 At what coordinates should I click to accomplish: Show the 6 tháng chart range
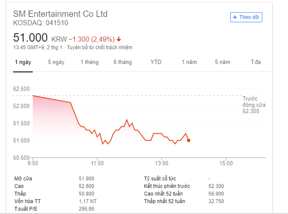123,62
